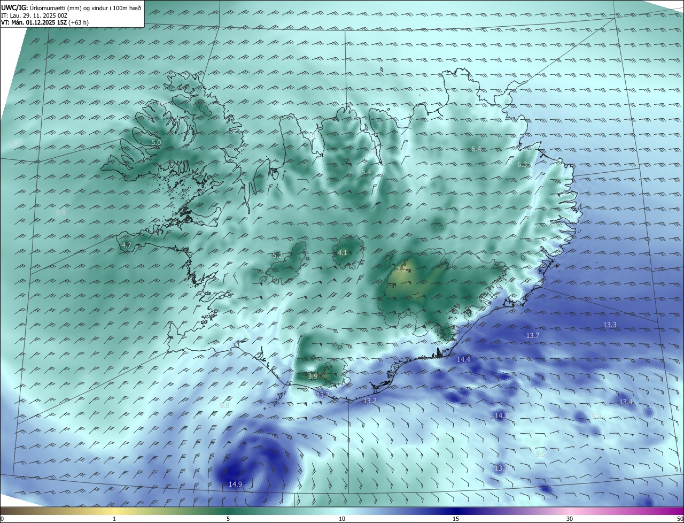The width and height of the screenshot is (684, 523).
Task: Click the 13.3 value label on the map
Action: (610, 325)
